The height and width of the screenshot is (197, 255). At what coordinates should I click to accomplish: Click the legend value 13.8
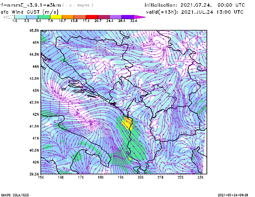[74, 21]
